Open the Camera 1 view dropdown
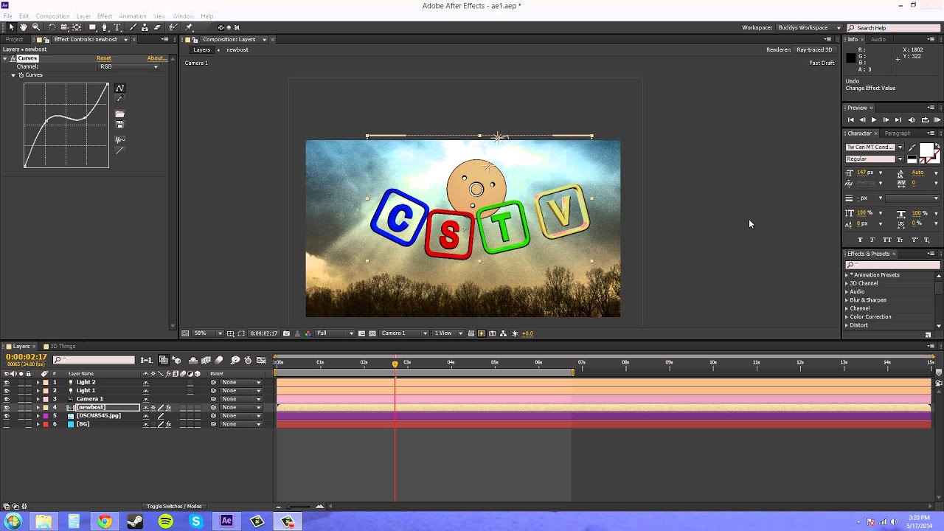 click(x=404, y=333)
